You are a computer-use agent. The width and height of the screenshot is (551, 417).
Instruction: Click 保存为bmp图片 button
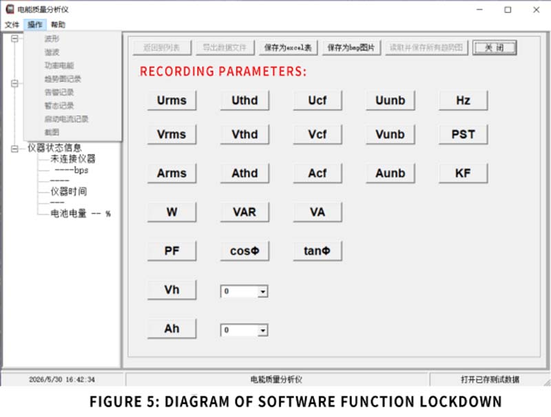351,47
